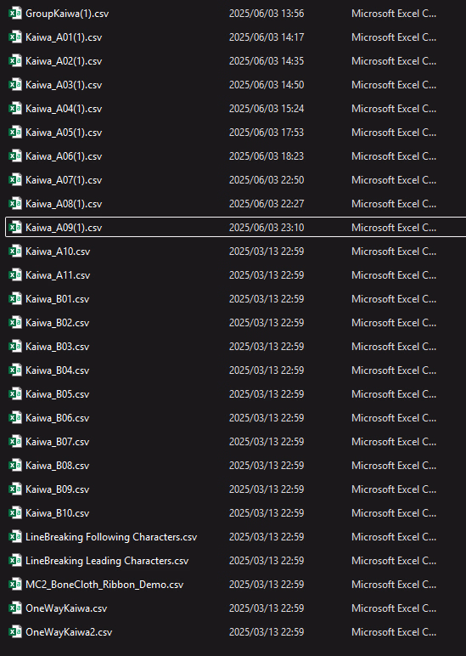Click the icon next to Kaiwa_B08.csv
Viewport: 466px width, 656px height.
pyautogui.click(x=15, y=465)
